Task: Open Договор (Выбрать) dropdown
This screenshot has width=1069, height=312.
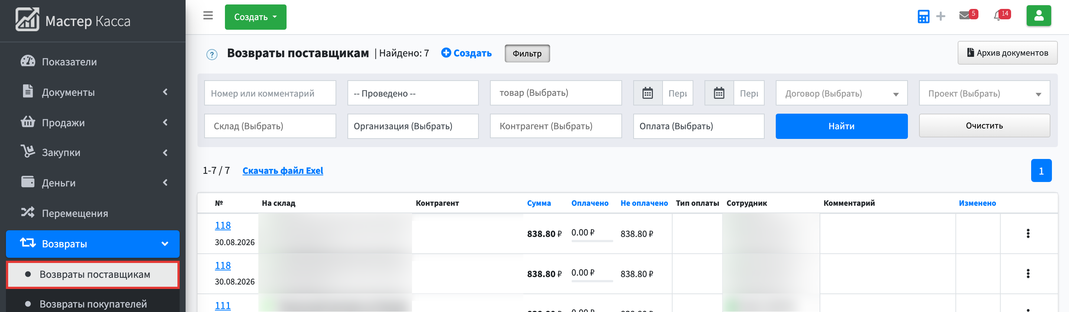Action: (841, 93)
